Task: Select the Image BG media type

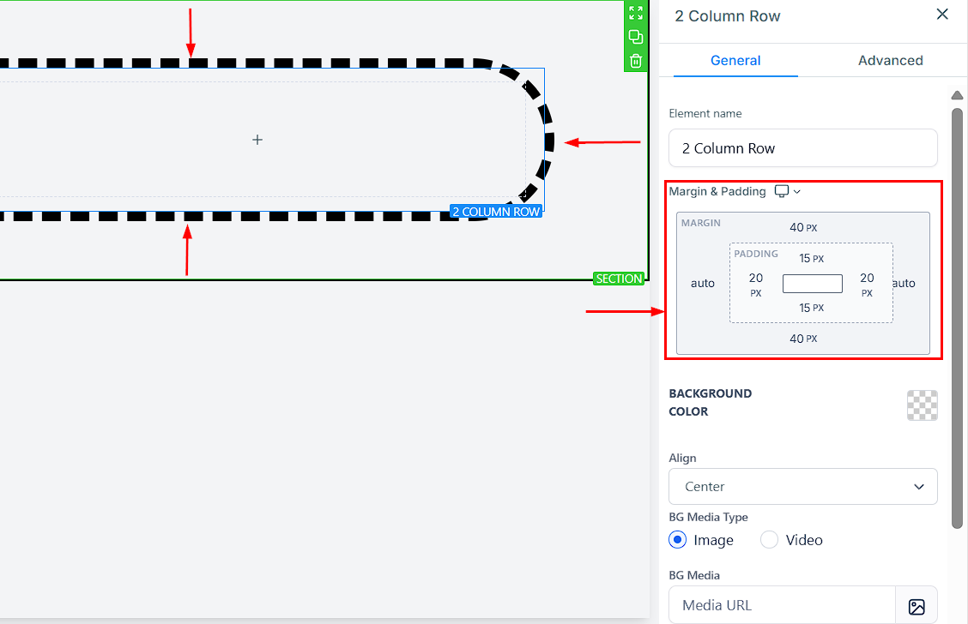Action: tap(678, 540)
